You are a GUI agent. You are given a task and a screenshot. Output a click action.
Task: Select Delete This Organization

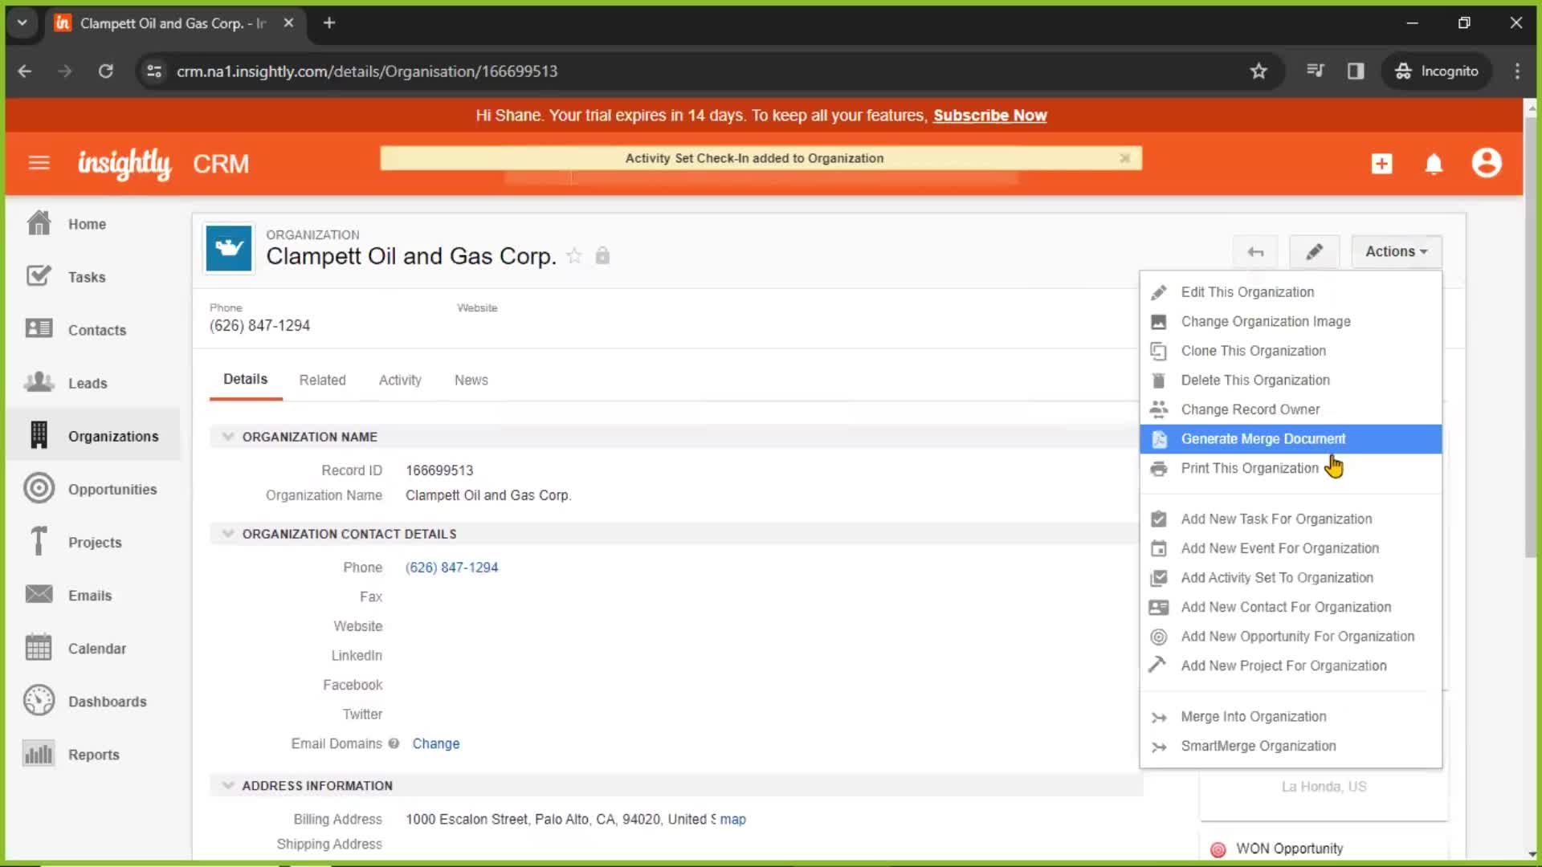(1291, 380)
